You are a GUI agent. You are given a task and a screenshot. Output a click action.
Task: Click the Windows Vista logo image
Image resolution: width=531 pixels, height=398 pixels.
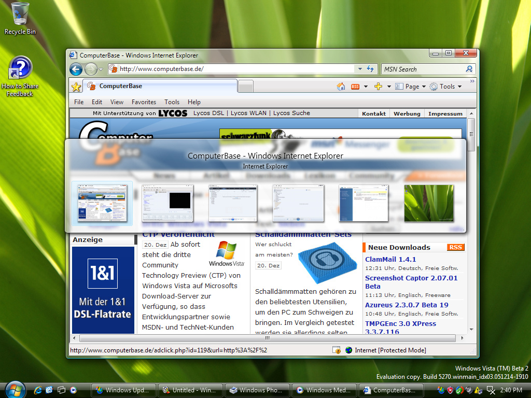coord(227,254)
